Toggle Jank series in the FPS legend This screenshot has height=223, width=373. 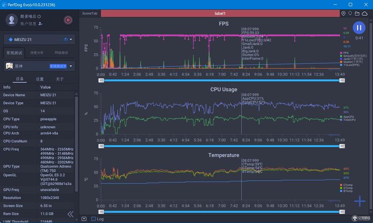(x=352, y=59)
